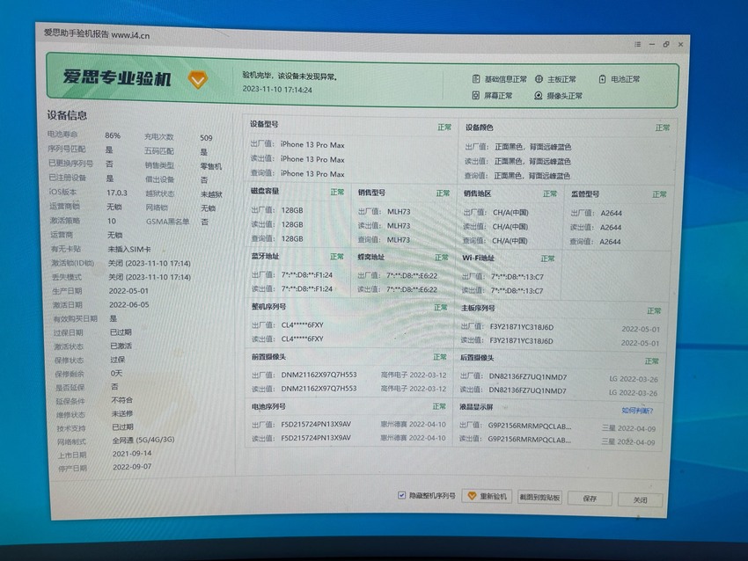748x561 pixels.
Task: Click the 正常 status next to 设备型号
Action: [444, 127]
